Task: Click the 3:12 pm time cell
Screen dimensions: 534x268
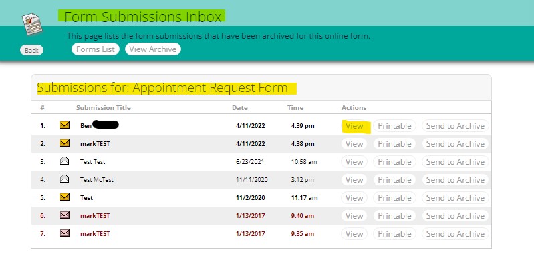Action: [302, 180]
